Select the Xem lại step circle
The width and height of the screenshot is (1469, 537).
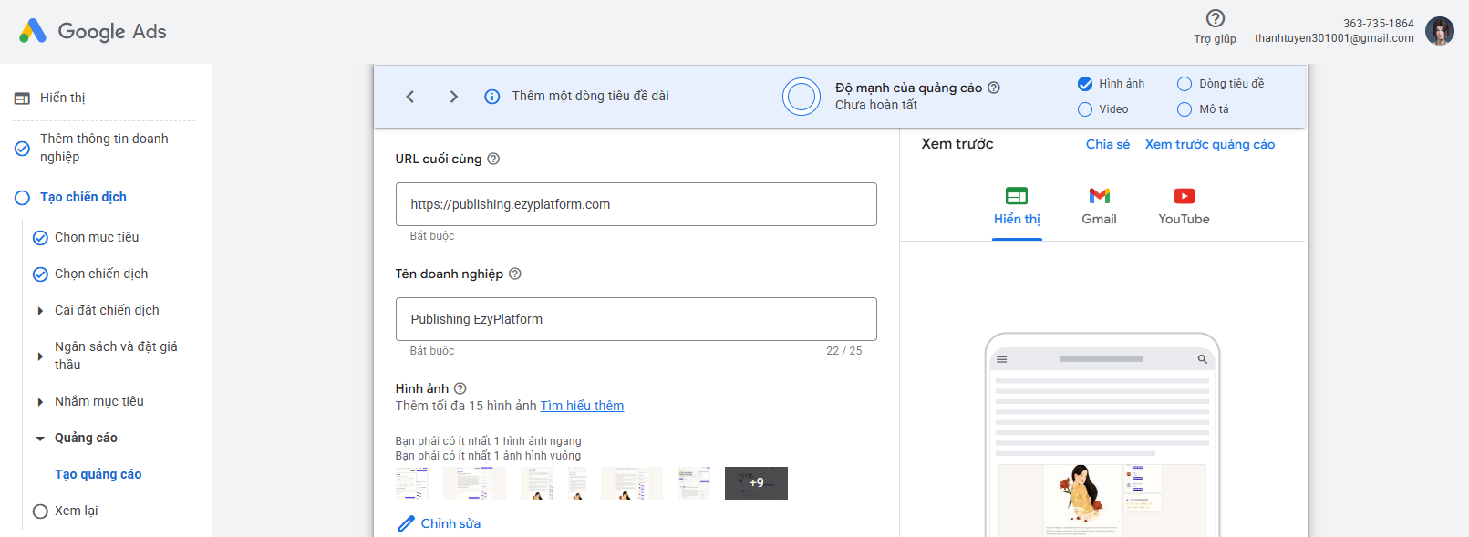(x=40, y=511)
